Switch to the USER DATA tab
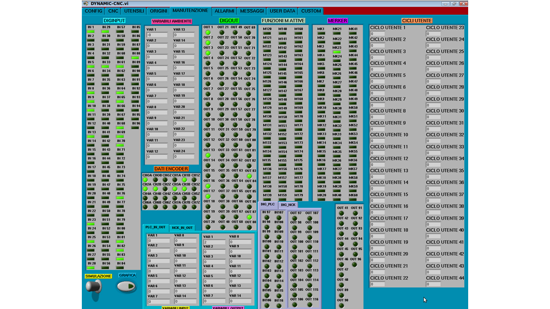Screen dimensions: 550x309 tap(282, 11)
